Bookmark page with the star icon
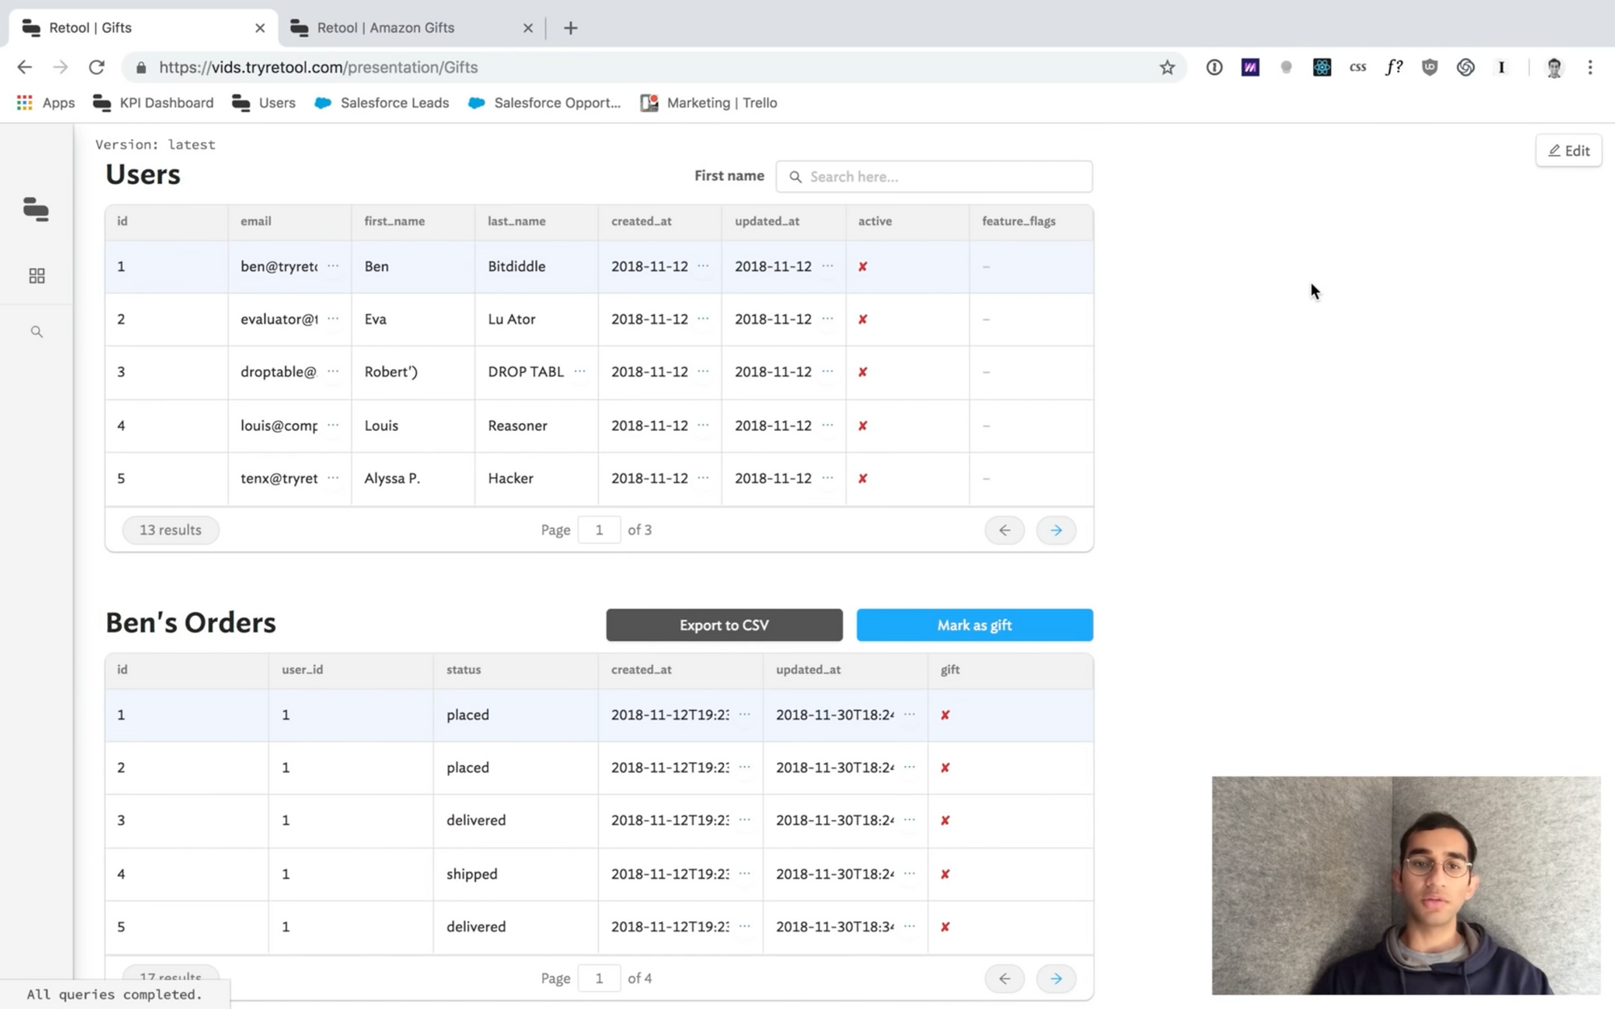This screenshot has width=1615, height=1009. [x=1167, y=68]
